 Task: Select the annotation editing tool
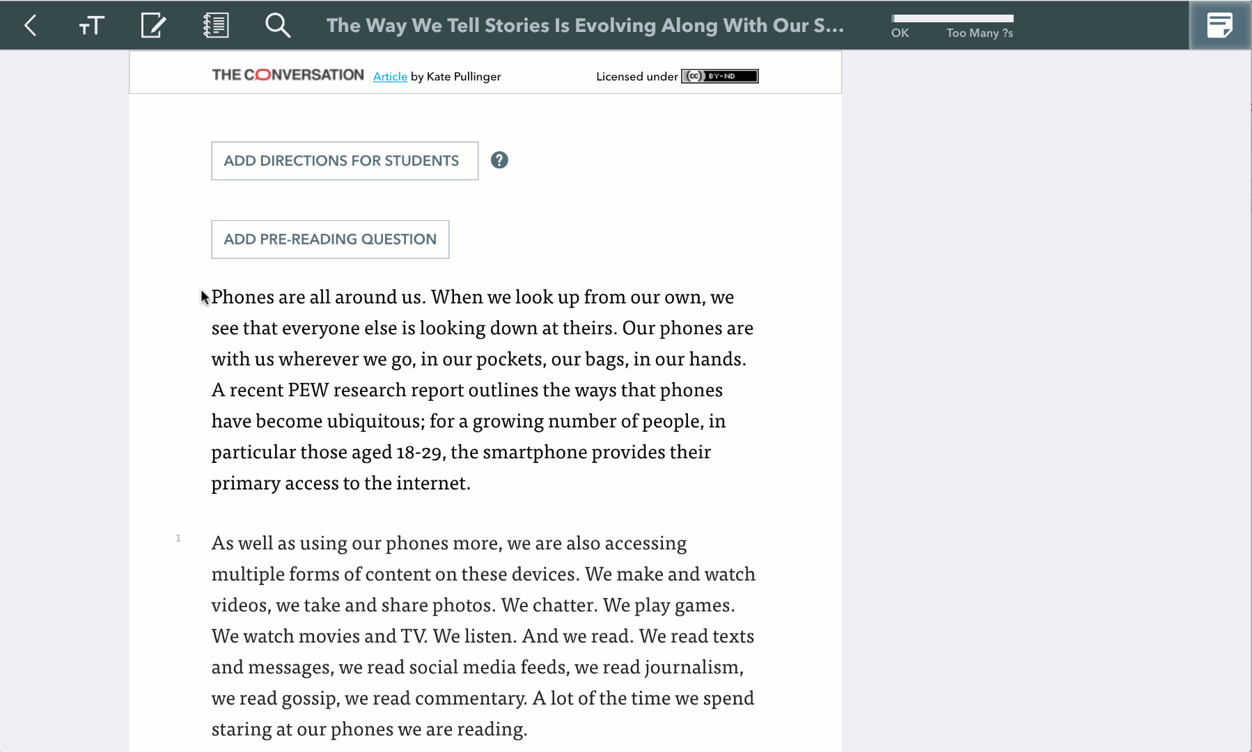pos(153,25)
